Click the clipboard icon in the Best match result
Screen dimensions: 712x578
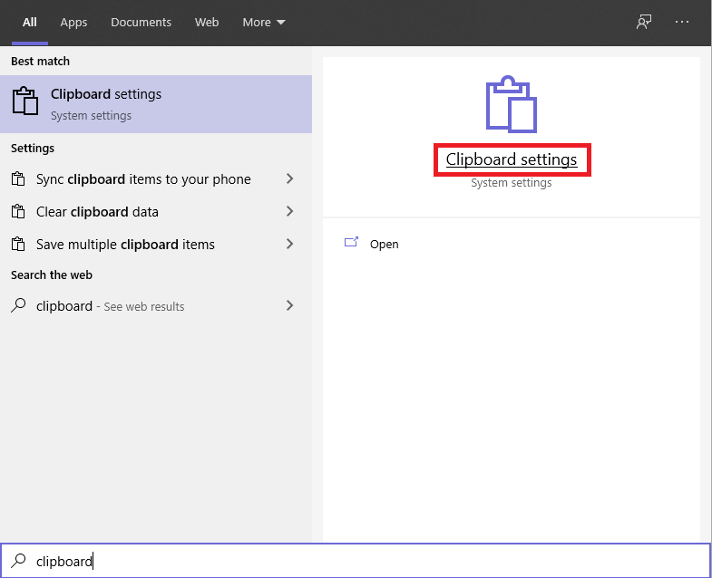(25, 101)
